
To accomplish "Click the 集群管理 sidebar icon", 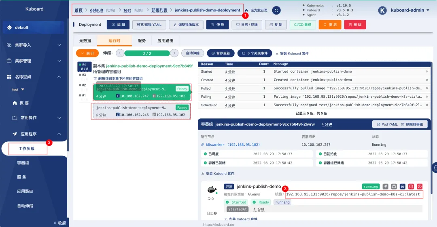I will [x=9, y=61].
